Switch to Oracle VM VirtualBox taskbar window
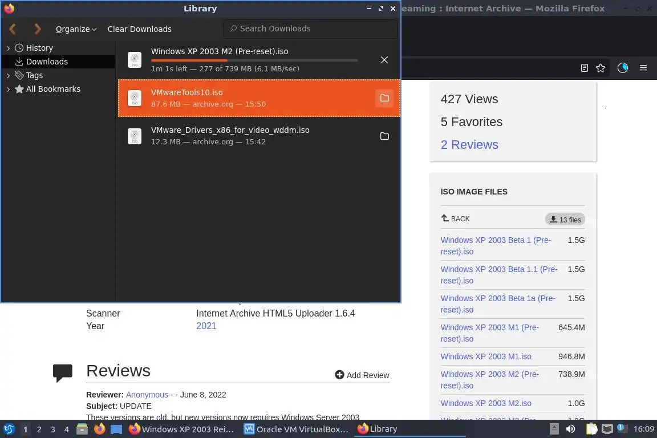Viewport: 657px width, 438px height. (297, 429)
